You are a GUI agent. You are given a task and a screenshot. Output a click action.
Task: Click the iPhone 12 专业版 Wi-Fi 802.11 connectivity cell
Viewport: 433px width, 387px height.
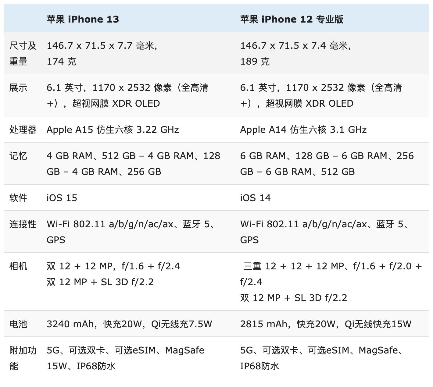[x=325, y=232]
